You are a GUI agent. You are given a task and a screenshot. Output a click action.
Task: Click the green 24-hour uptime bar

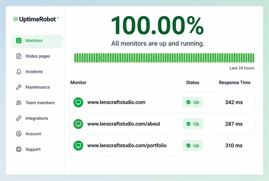(164, 58)
